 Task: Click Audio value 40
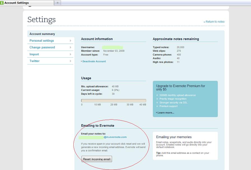(178, 58)
